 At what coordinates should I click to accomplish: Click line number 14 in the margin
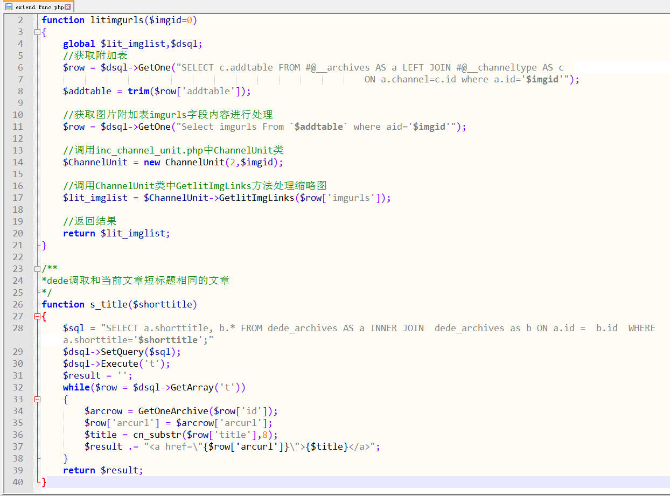[x=18, y=162]
